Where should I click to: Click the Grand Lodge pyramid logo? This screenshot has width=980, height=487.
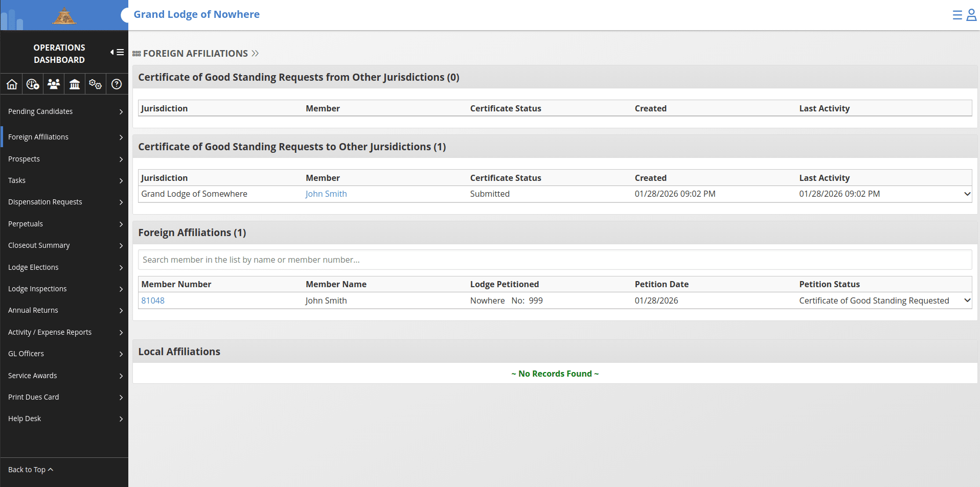tap(64, 16)
